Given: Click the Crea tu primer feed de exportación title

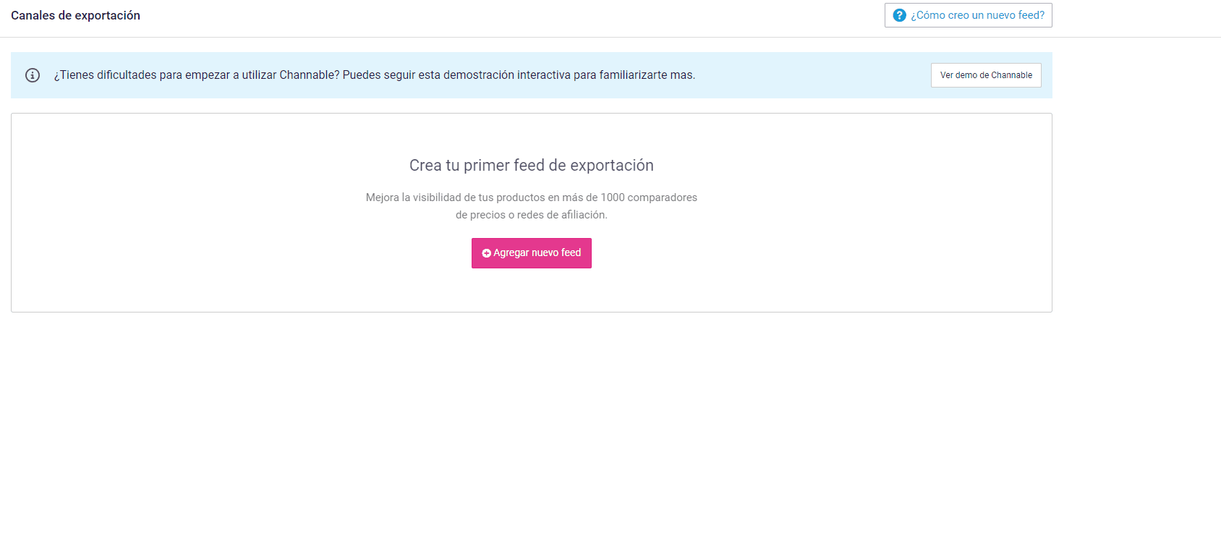Looking at the screenshot, I should click(x=532, y=166).
